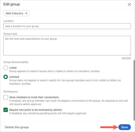Focus the Location input field
The height and width of the screenshot is (132, 135).
(x=67, y=26)
